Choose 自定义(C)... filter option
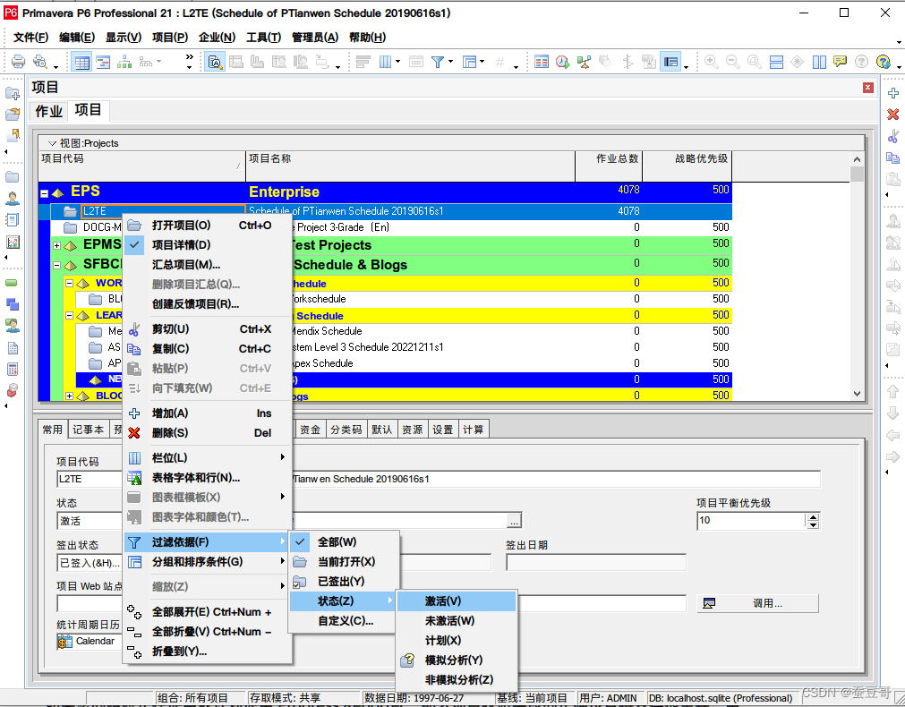 point(345,620)
